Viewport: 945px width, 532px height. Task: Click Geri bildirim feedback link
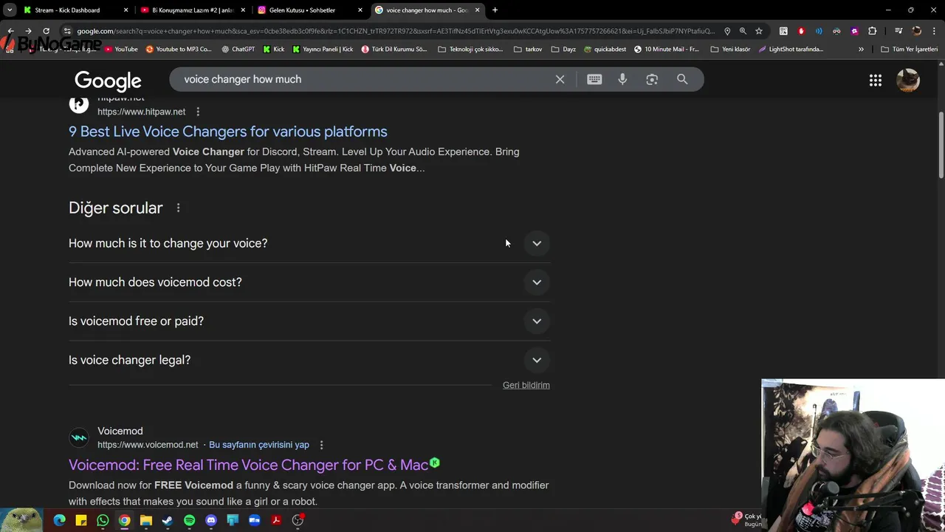point(526,385)
